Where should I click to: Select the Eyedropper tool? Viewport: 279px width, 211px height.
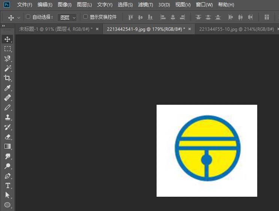click(7, 88)
